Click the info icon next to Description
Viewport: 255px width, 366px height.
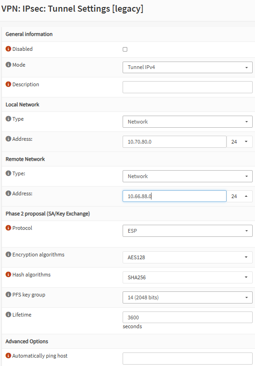(8, 84)
